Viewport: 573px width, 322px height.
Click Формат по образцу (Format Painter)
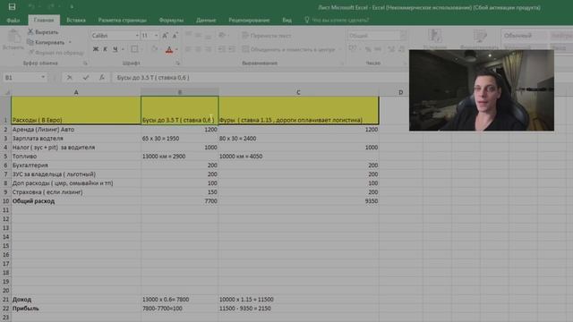tap(56, 53)
